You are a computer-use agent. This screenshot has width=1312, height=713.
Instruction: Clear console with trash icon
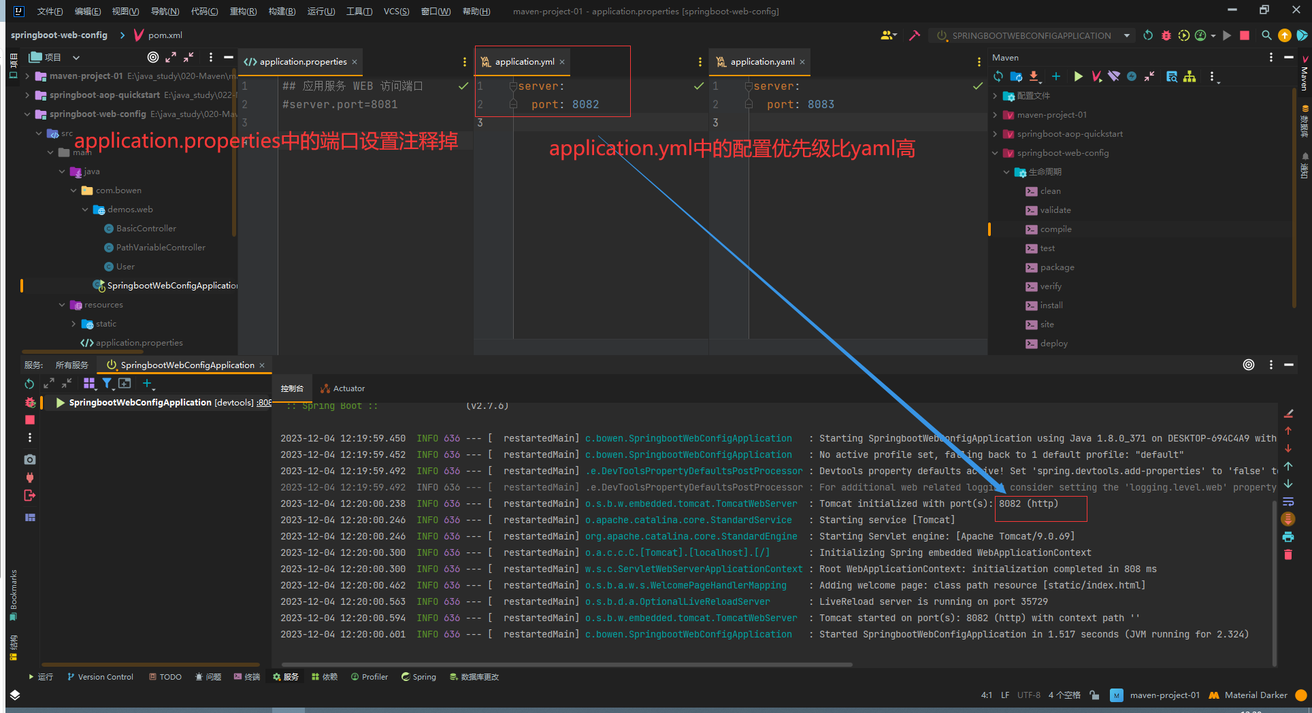[x=1288, y=554]
